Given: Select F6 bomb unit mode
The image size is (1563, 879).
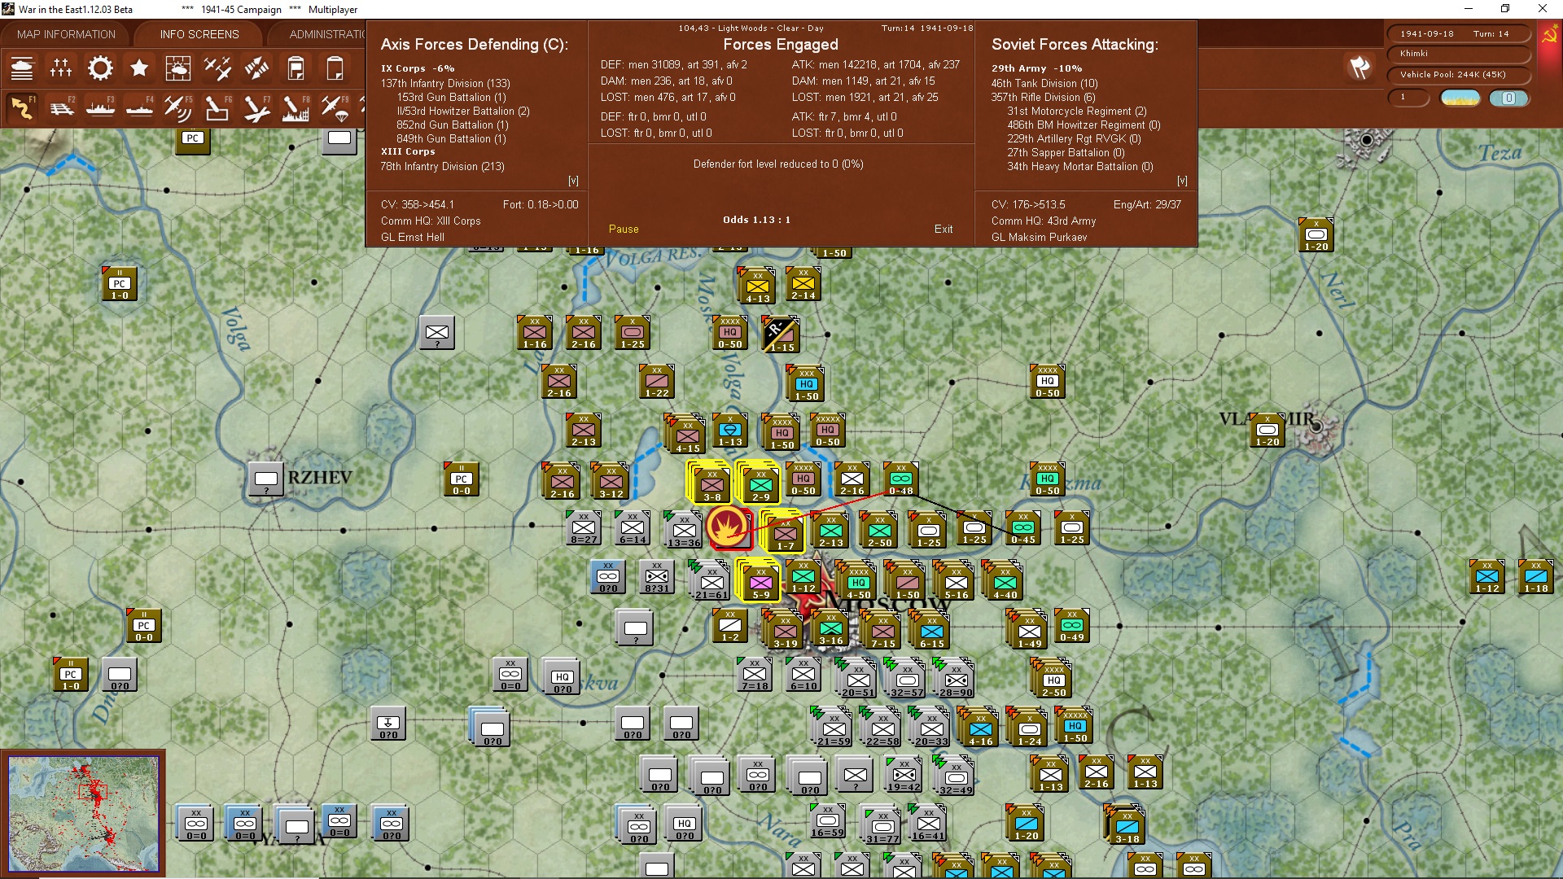Looking at the screenshot, I should [x=217, y=108].
